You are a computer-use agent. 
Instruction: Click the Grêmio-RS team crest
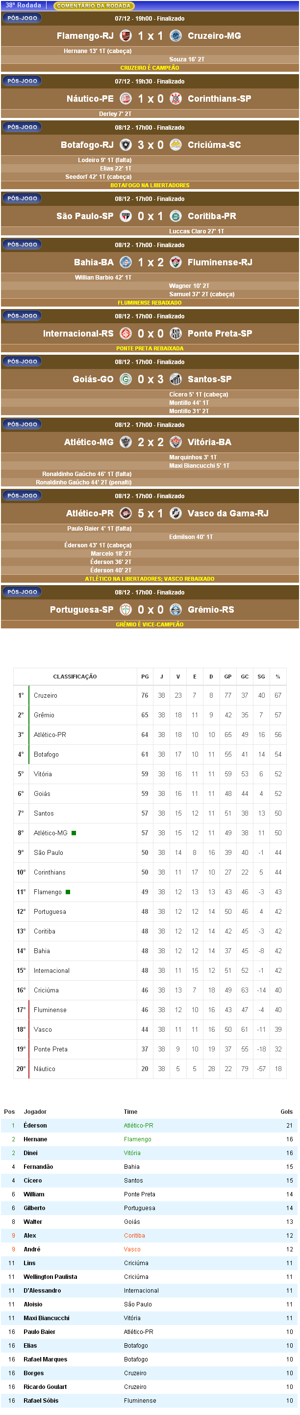coord(175,610)
